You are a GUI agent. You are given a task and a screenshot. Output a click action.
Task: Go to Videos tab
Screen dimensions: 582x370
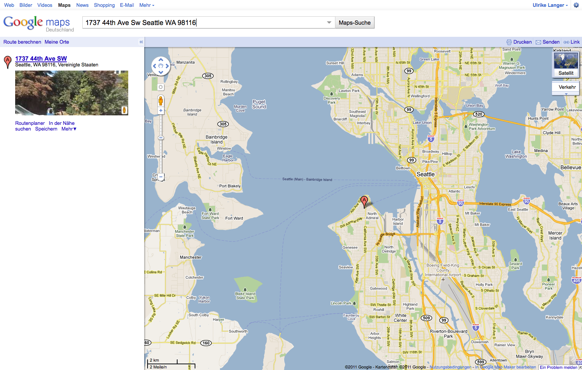45,5
